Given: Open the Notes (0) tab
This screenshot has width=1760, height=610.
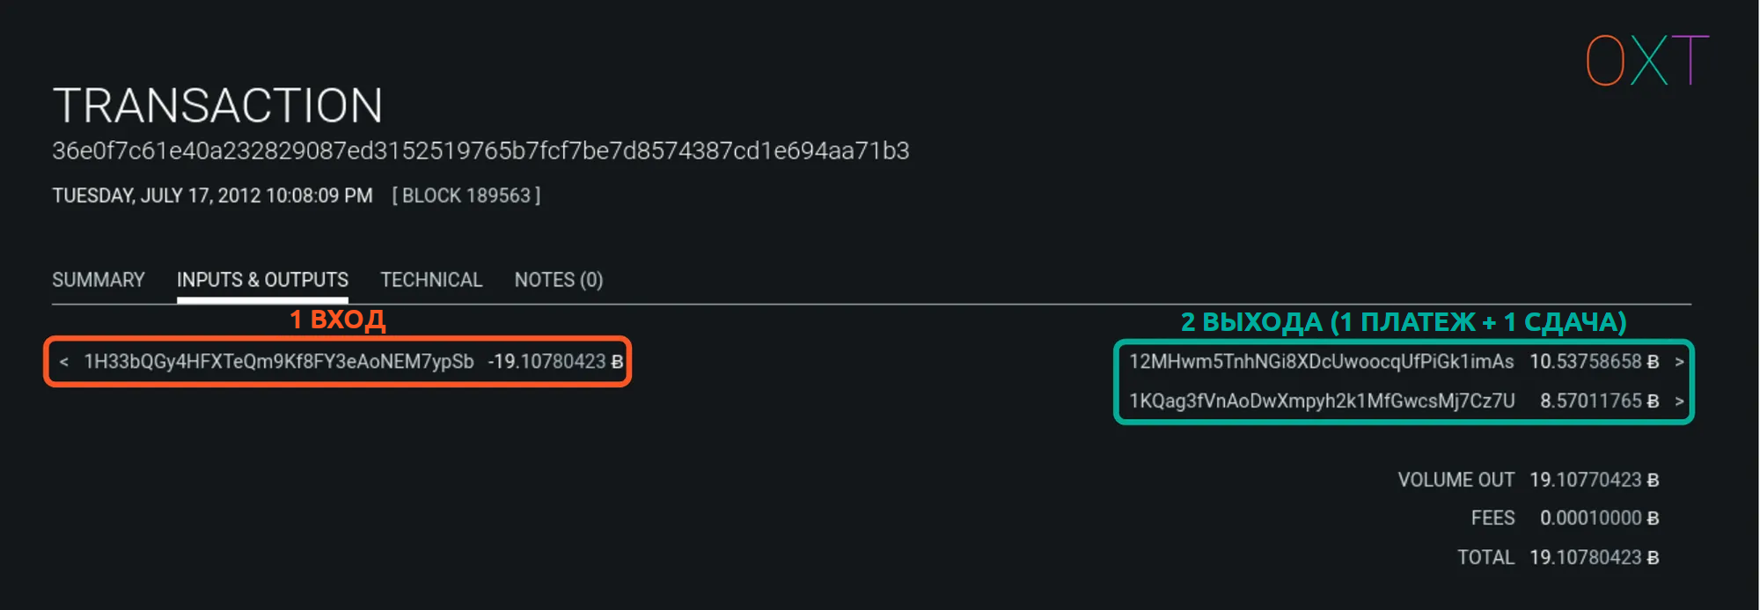Looking at the screenshot, I should 559,280.
